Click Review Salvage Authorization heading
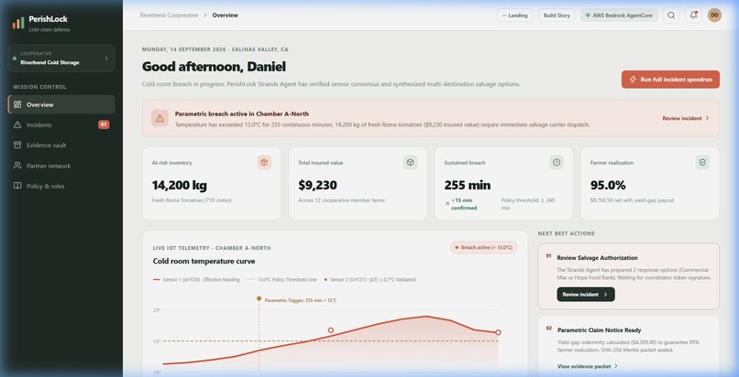Image resolution: width=739 pixels, height=377 pixels. pos(597,258)
